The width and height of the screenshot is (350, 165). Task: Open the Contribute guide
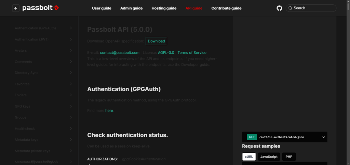[x=226, y=8]
